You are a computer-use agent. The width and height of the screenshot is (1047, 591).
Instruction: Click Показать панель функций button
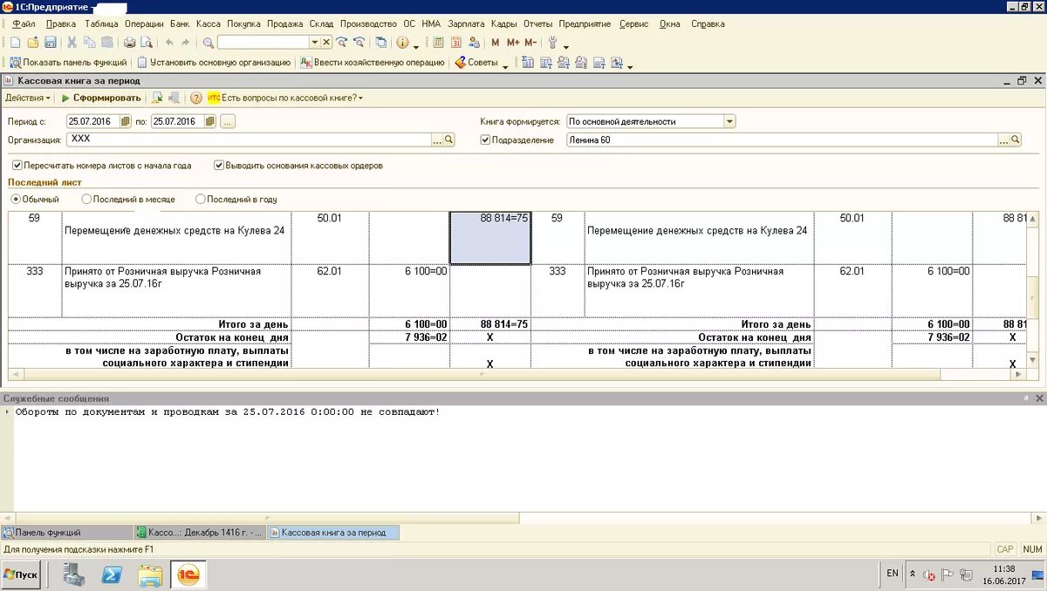point(68,63)
